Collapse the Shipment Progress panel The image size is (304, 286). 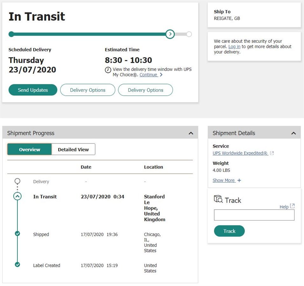click(191, 133)
